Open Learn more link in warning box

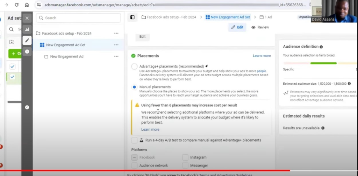(x=150, y=130)
